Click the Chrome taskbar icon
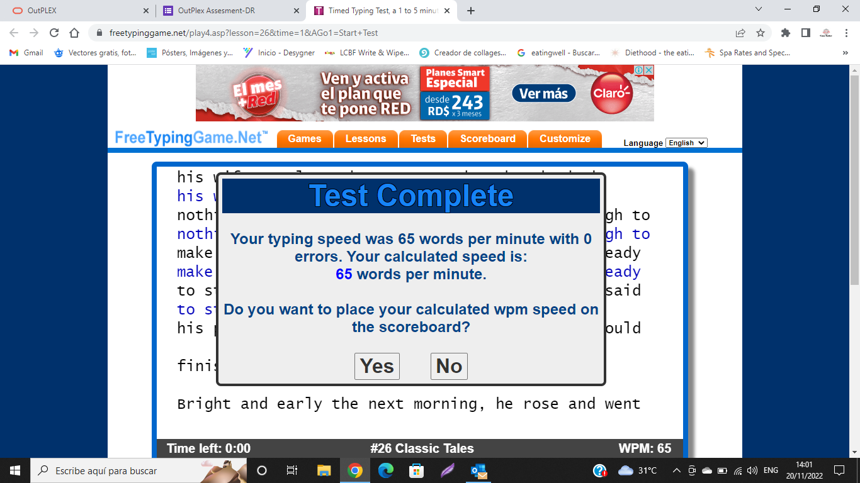Screen dimensions: 860x483 click(355, 470)
